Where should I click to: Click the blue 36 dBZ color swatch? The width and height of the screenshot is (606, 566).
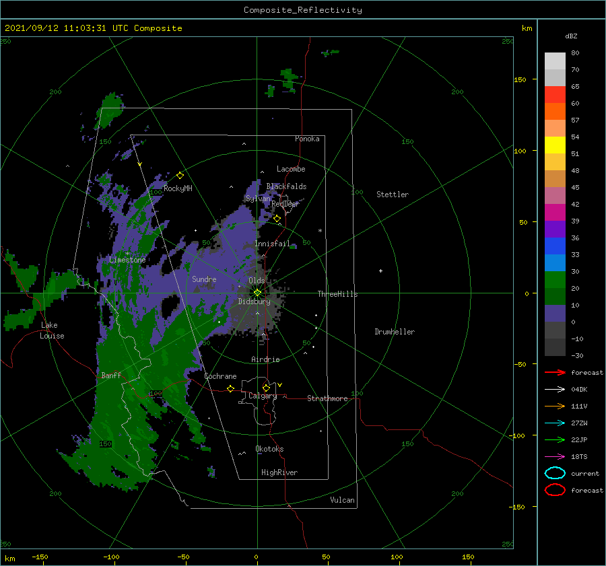[555, 246]
